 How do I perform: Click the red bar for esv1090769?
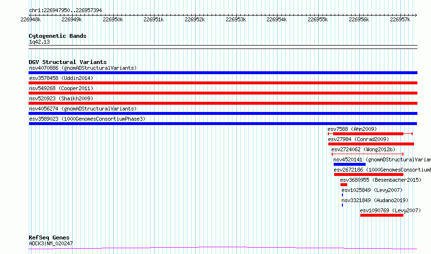pyautogui.click(x=382, y=215)
